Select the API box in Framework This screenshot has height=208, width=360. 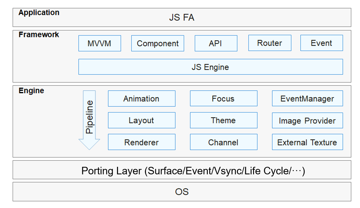click(x=216, y=43)
